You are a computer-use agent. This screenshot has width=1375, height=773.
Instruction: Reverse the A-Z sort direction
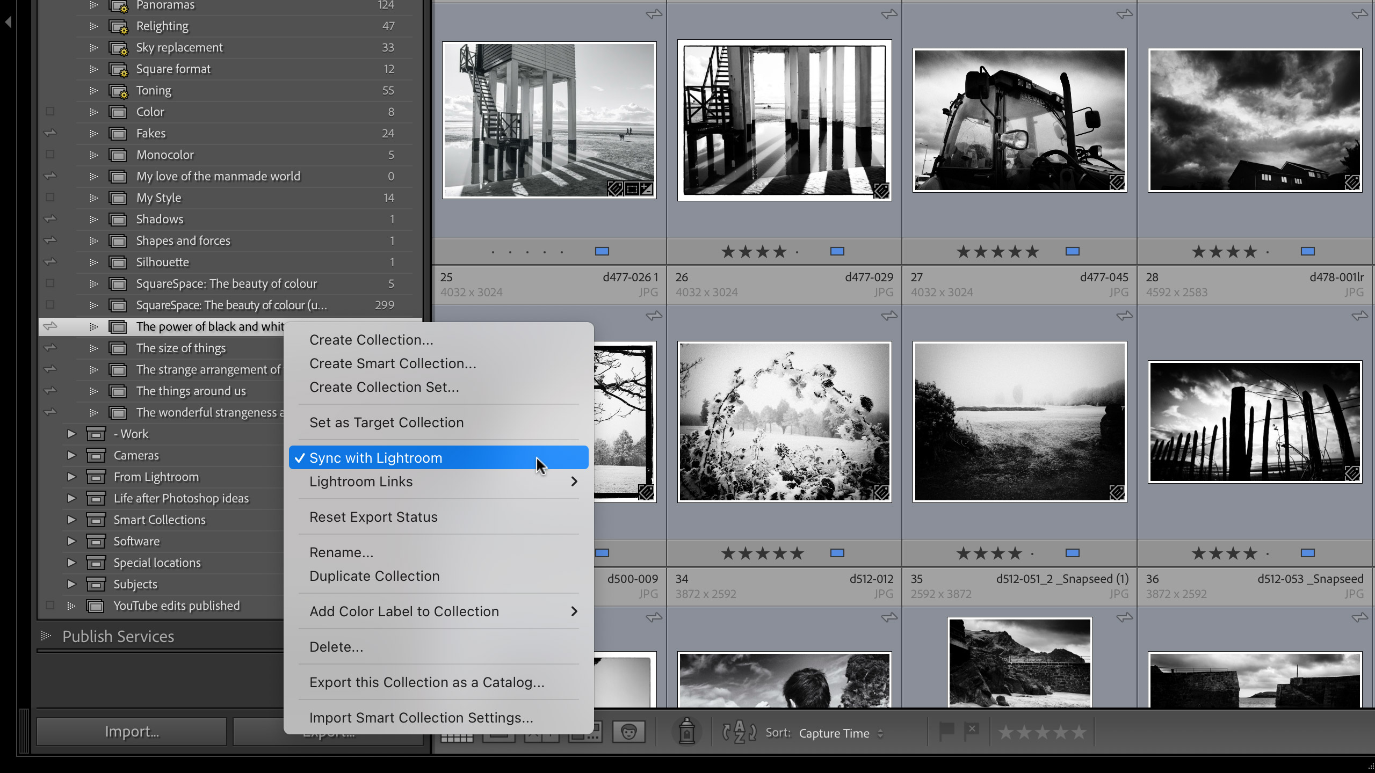point(739,732)
